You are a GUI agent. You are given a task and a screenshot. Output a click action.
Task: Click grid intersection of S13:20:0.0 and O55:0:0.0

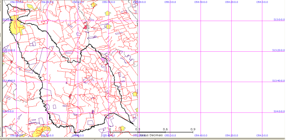pyautogui.click(x=170, y=51)
